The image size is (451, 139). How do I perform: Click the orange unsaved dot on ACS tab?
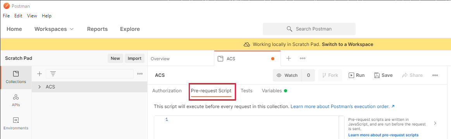pyautogui.click(x=273, y=59)
